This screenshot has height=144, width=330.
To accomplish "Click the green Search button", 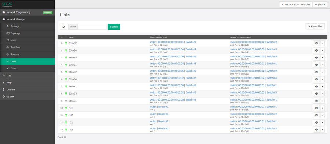I will (114, 27).
